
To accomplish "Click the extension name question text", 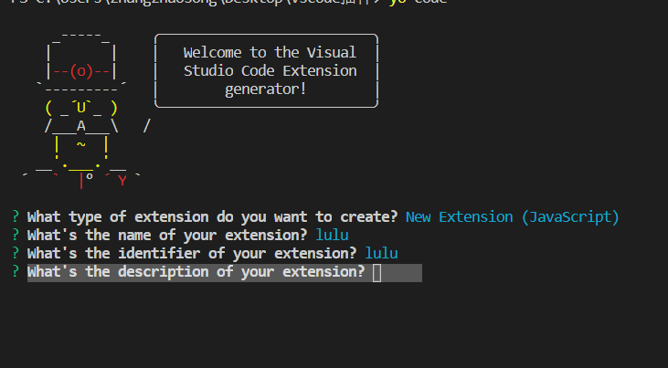I will click(166, 236).
